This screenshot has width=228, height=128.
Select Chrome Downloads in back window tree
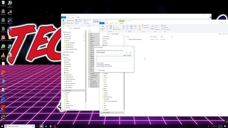pyautogui.click(x=70, y=43)
